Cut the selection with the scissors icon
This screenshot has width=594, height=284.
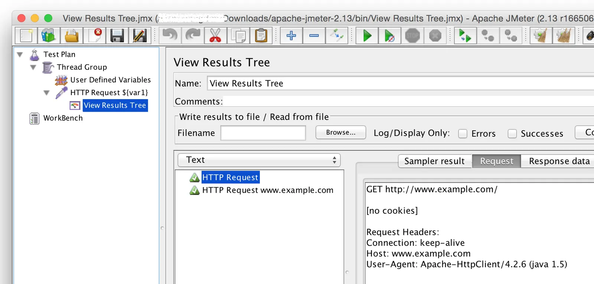216,36
